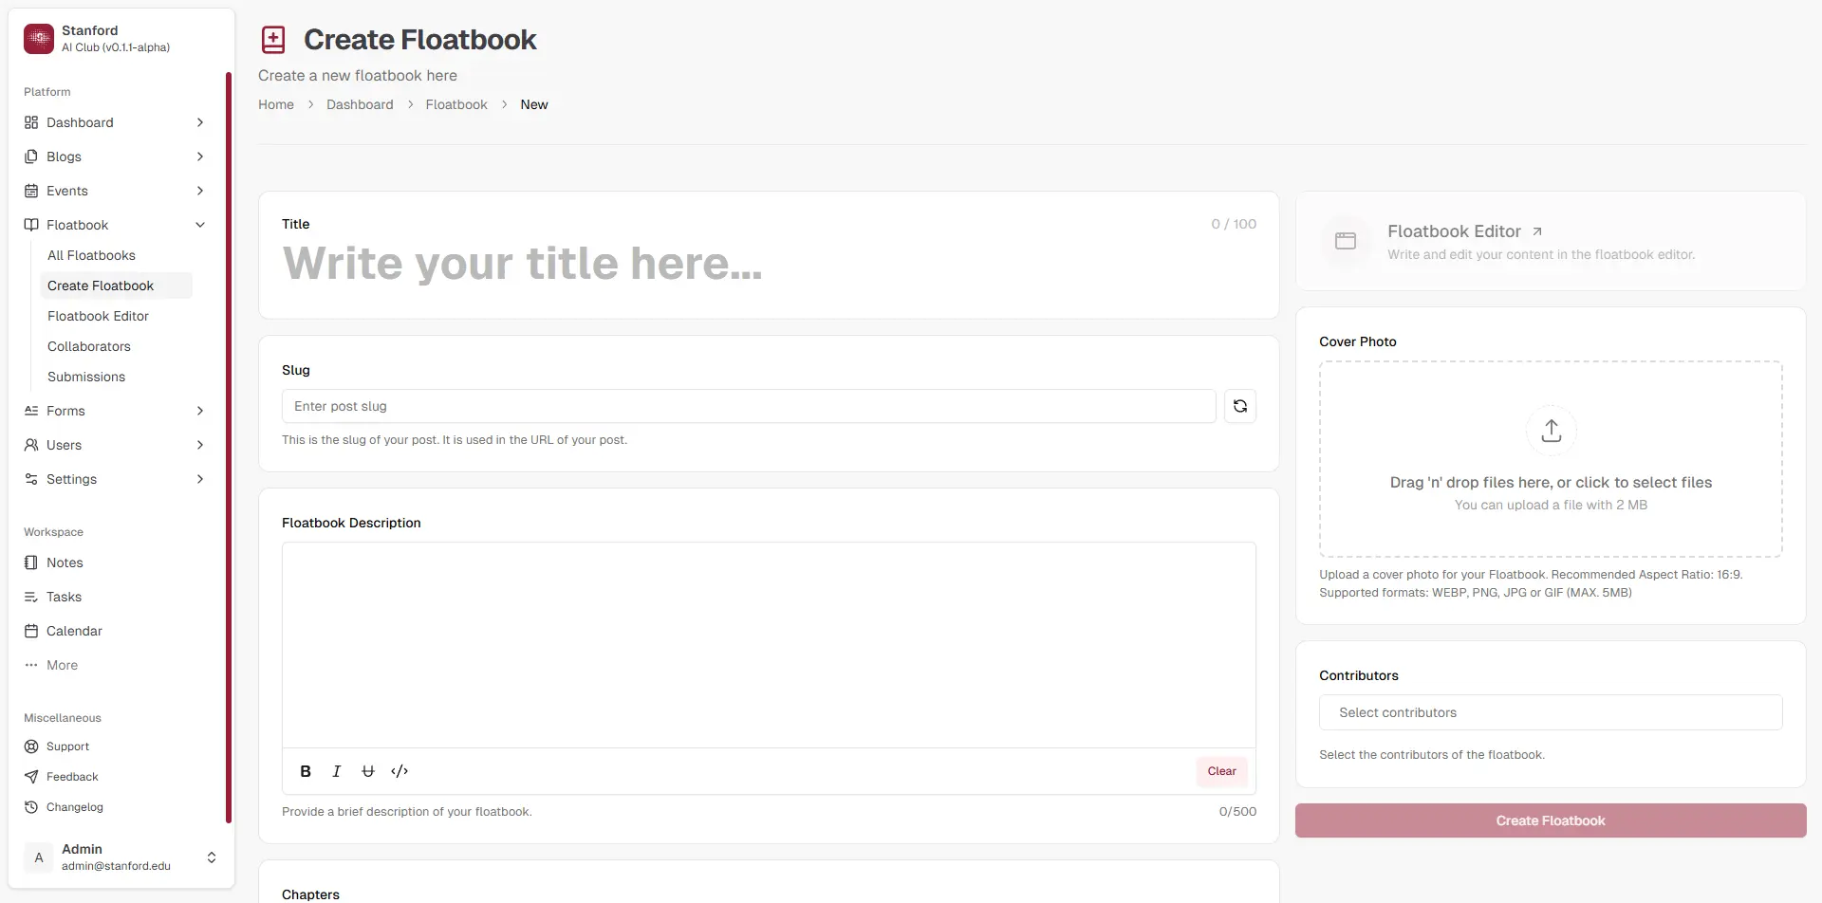The width and height of the screenshot is (1822, 903).
Task: Expand the Settings sidebar section
Action: (199, 479)
